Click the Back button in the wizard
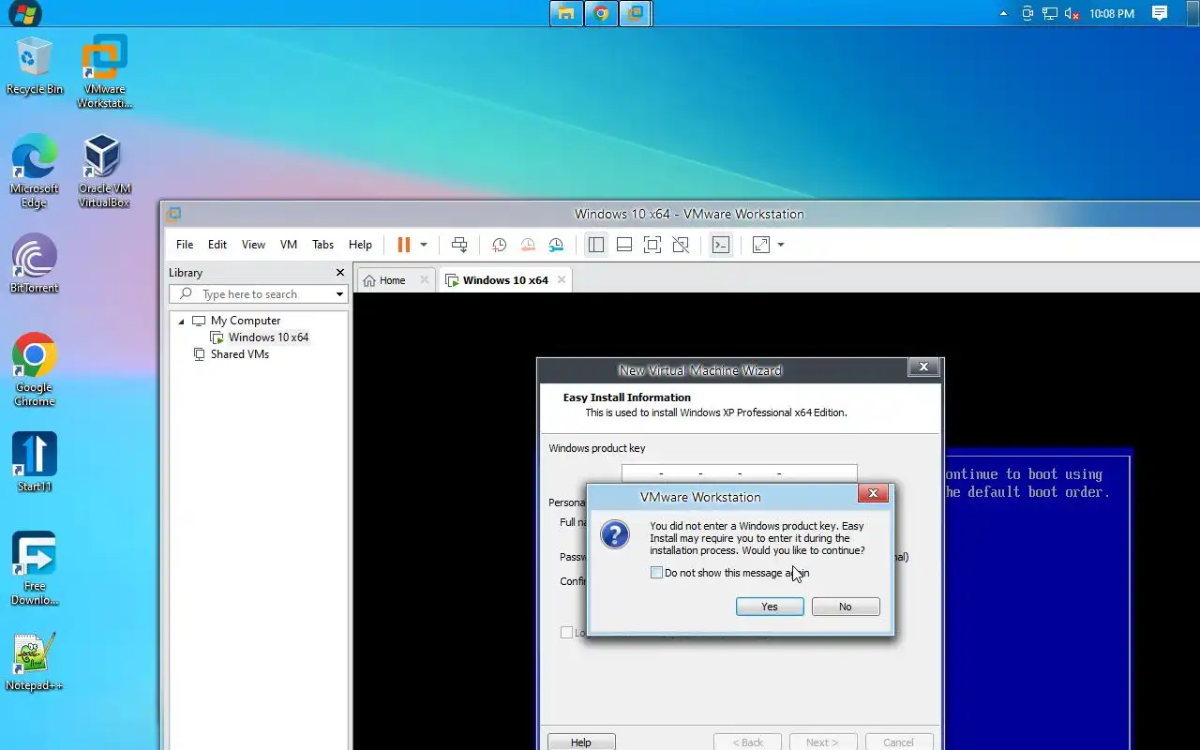The image size is (1200, 750). click(x=747, y=742)
